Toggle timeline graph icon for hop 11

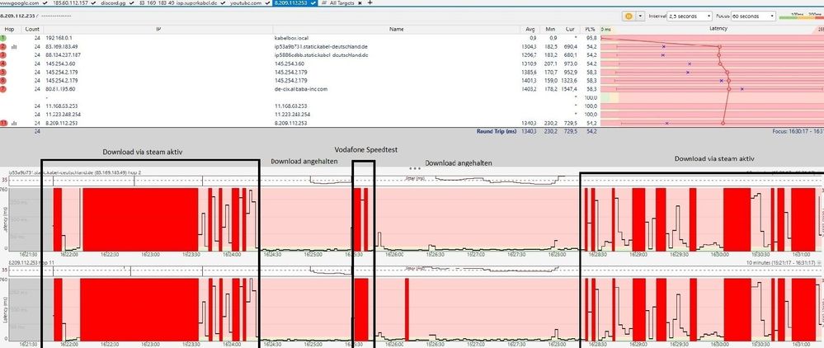point(14,123)
